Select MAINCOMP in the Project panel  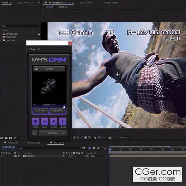11,37
